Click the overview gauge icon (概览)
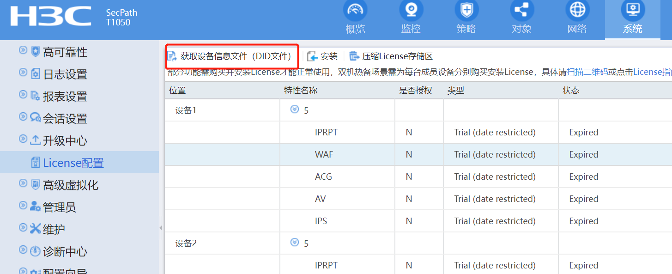This screenshot has height=274, width=672. (355, 10)
